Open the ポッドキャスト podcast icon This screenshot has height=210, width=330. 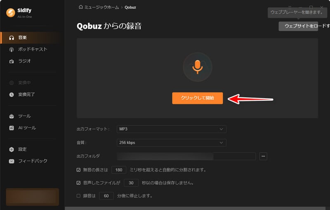click(x=12, y=50)
